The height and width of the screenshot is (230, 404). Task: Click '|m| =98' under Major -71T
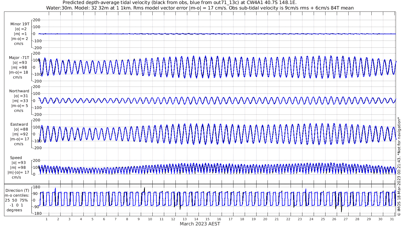point(20,68)
